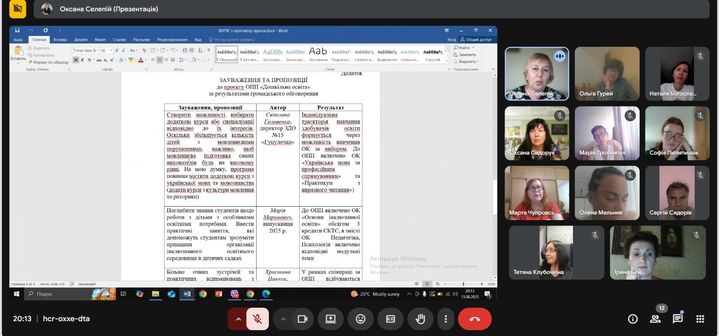Click Заменить in the editing group

pos(465,54)
